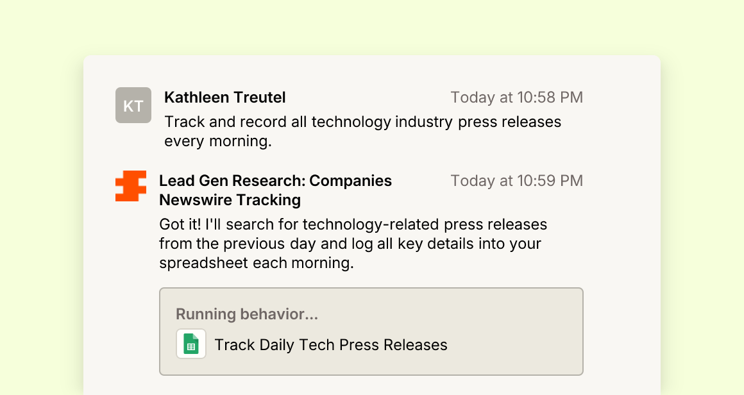The height and width of the screenshot is (395, 744).
Task: Select Kathleen's message about press releases
Action: pyautogui.click(x=363, y=131)
